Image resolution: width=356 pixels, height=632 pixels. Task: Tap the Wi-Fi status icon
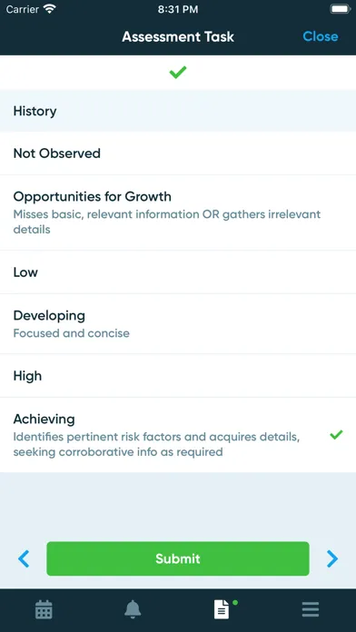click(x=50, y=9)
